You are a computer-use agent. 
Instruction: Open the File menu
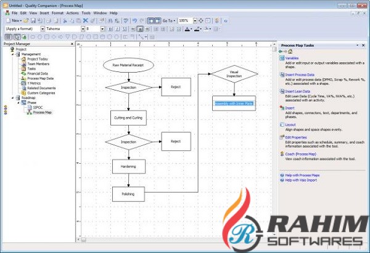14,13
